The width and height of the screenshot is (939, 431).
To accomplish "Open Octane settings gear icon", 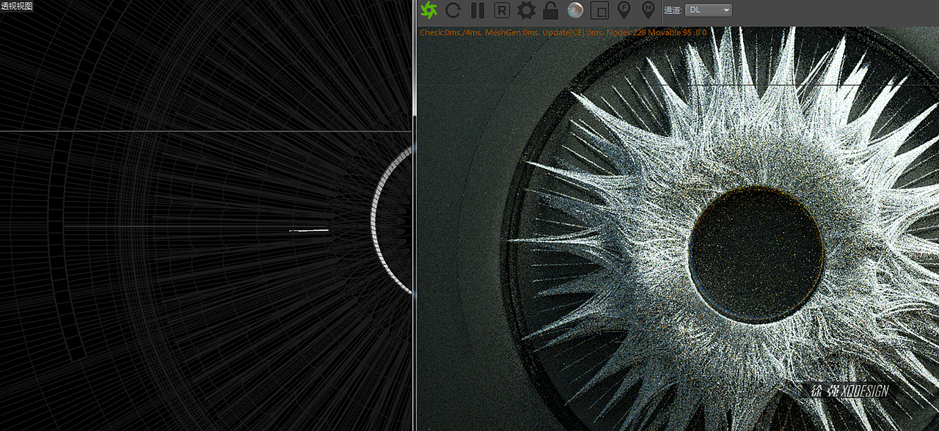I will (526, 10).
